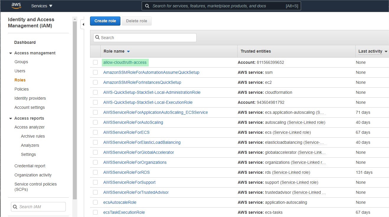Viewport: 389px width, 217px height.
Task: Open Archive rules under Access analyzer
Action: (33, 136)
